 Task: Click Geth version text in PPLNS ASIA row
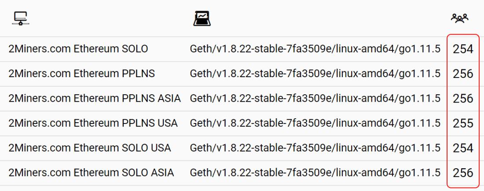315,99
